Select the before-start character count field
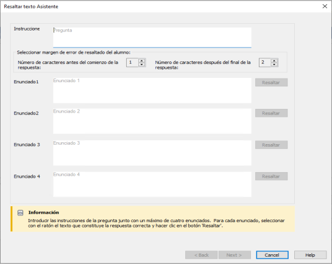Screen dimensions: 332x264 click(133, 63)
